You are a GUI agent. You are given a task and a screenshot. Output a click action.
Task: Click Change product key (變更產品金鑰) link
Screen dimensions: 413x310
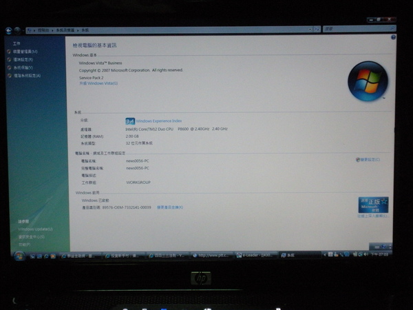[170, 207]
